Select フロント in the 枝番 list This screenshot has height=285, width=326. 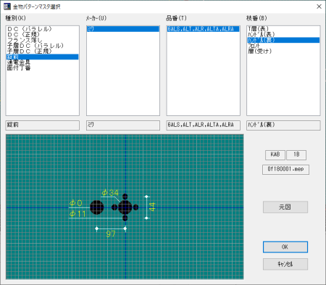(283, 46)
